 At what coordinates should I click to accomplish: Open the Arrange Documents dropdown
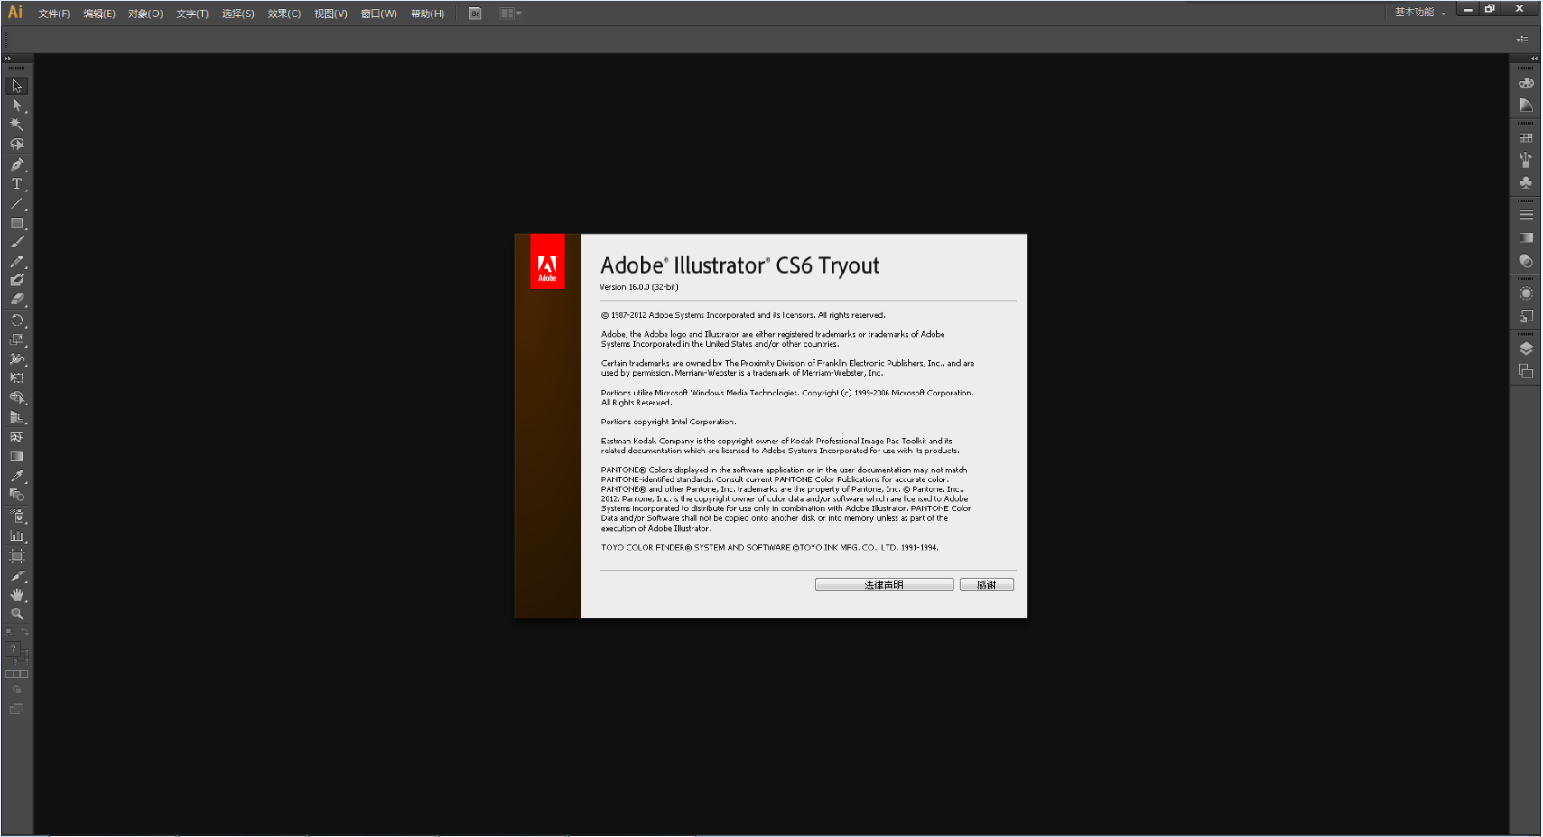point(510,14)
